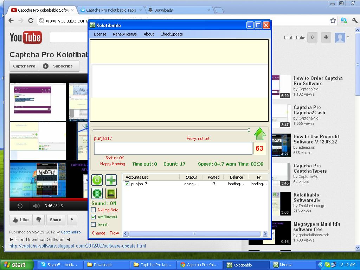The height and width of the screenshot is (270, 360).
Task: Click the Accounts List column header
Action: [151, 177]
